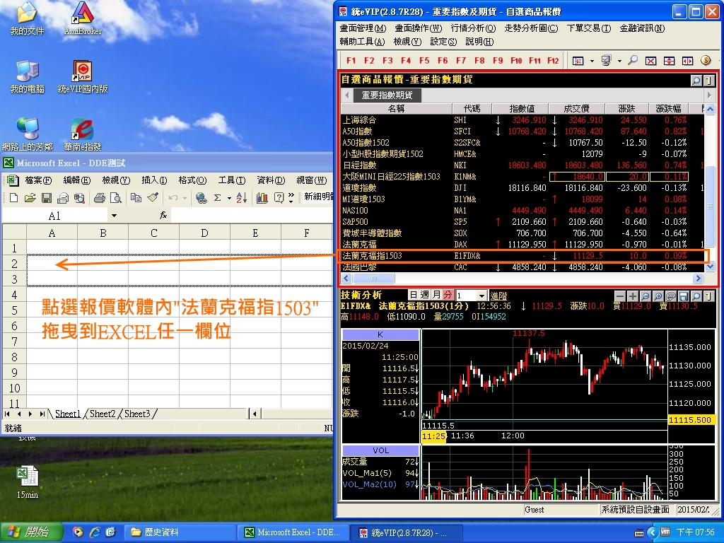The width and height of the screenshot is (724, 543).
Task: Click the zoom out magnifier in the chart toolbar
Action: (646, 296)
